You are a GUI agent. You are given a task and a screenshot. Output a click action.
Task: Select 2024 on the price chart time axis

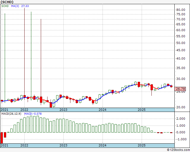[103, 110]
